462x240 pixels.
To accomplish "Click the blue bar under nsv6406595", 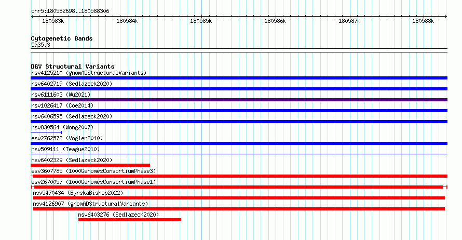I will point(239,122).
